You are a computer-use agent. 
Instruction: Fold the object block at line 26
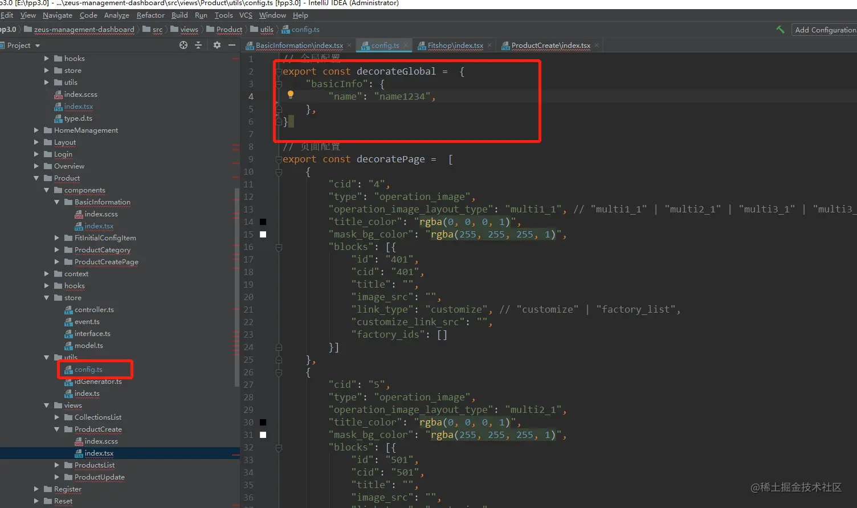pyautogui.click(x=279, y=372)
